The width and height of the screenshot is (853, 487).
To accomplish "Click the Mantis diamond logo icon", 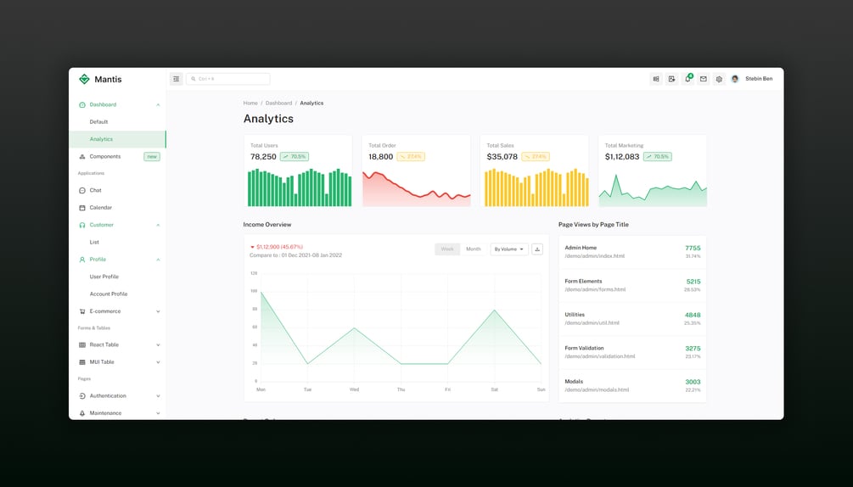I will 84,79.
